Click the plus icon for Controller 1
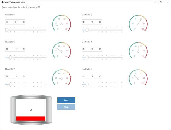 (24, 22)
